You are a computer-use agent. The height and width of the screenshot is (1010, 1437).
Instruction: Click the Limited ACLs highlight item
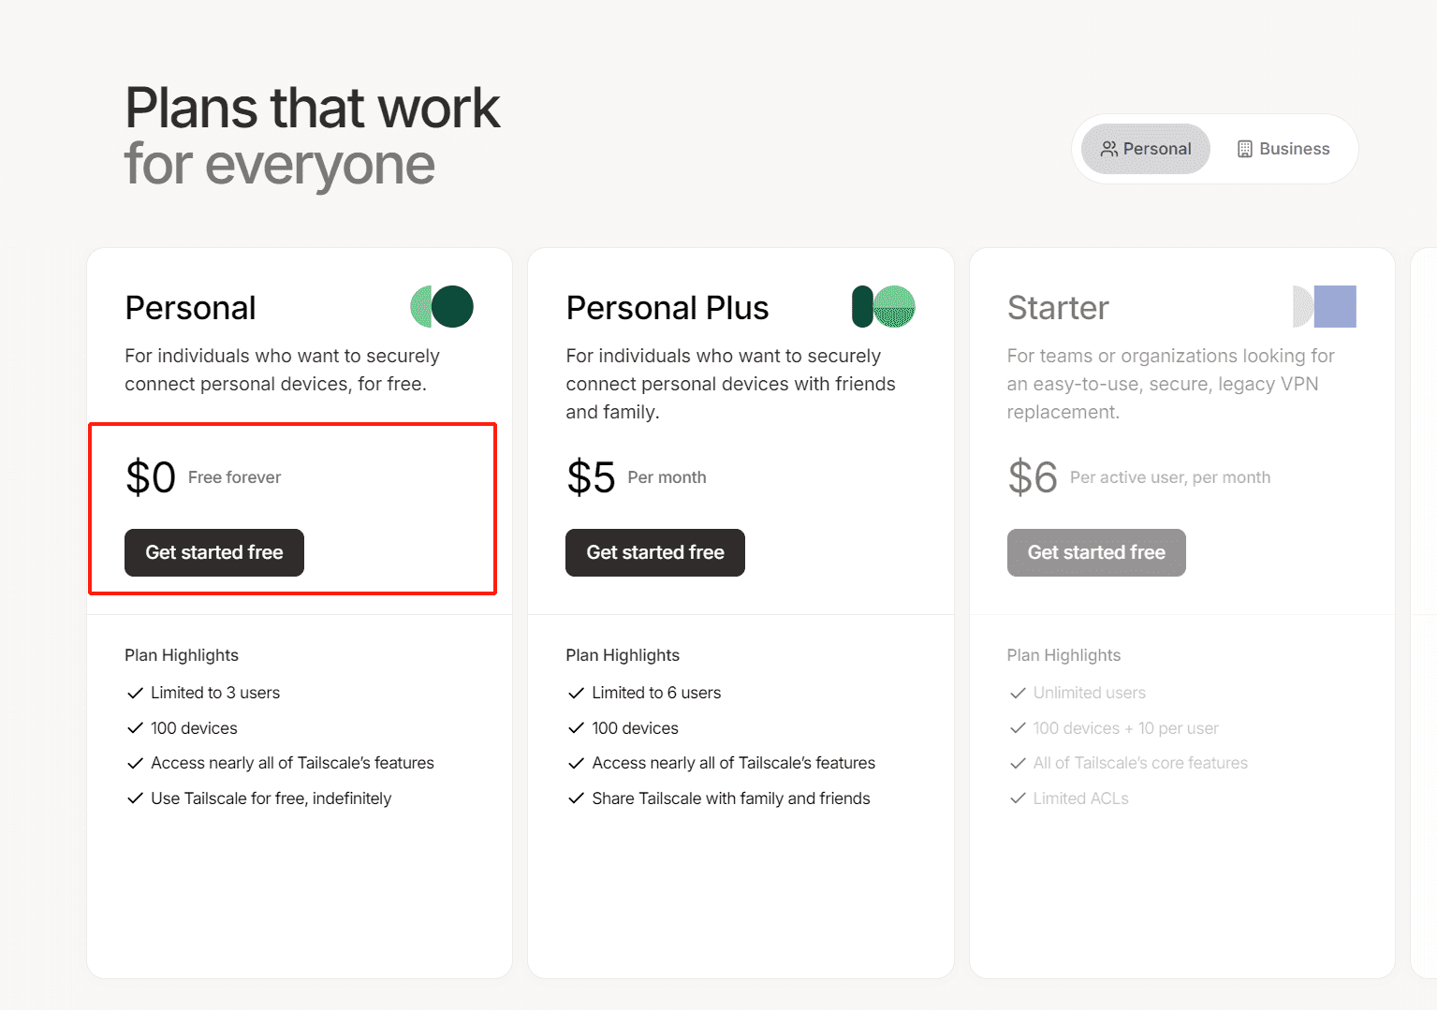click(1081, 798)
